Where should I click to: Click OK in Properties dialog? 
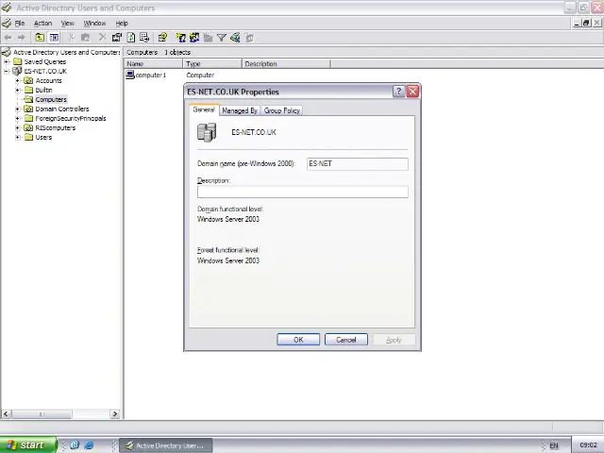click(x=298, y=340)
